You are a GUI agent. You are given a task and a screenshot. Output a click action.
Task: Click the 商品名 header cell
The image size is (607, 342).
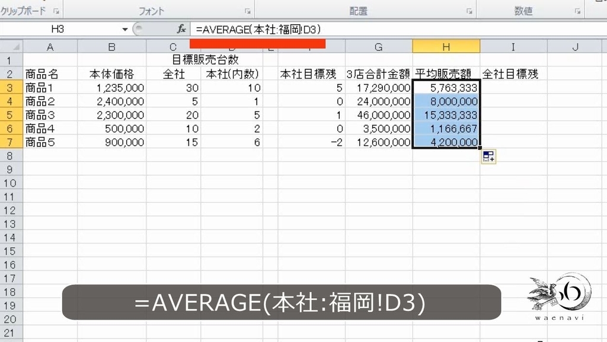[50, 74]
